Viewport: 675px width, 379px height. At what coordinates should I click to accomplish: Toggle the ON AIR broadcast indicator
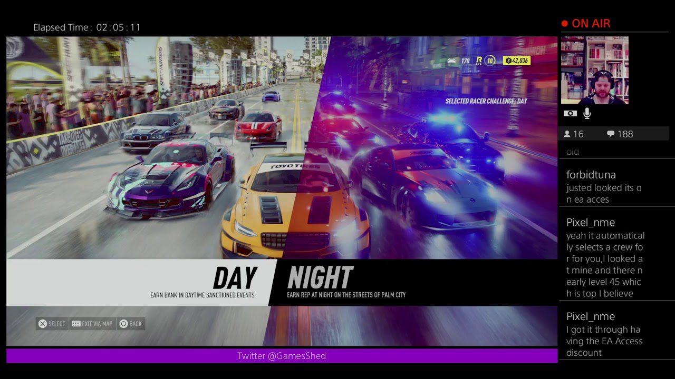[x=586, y=23]
